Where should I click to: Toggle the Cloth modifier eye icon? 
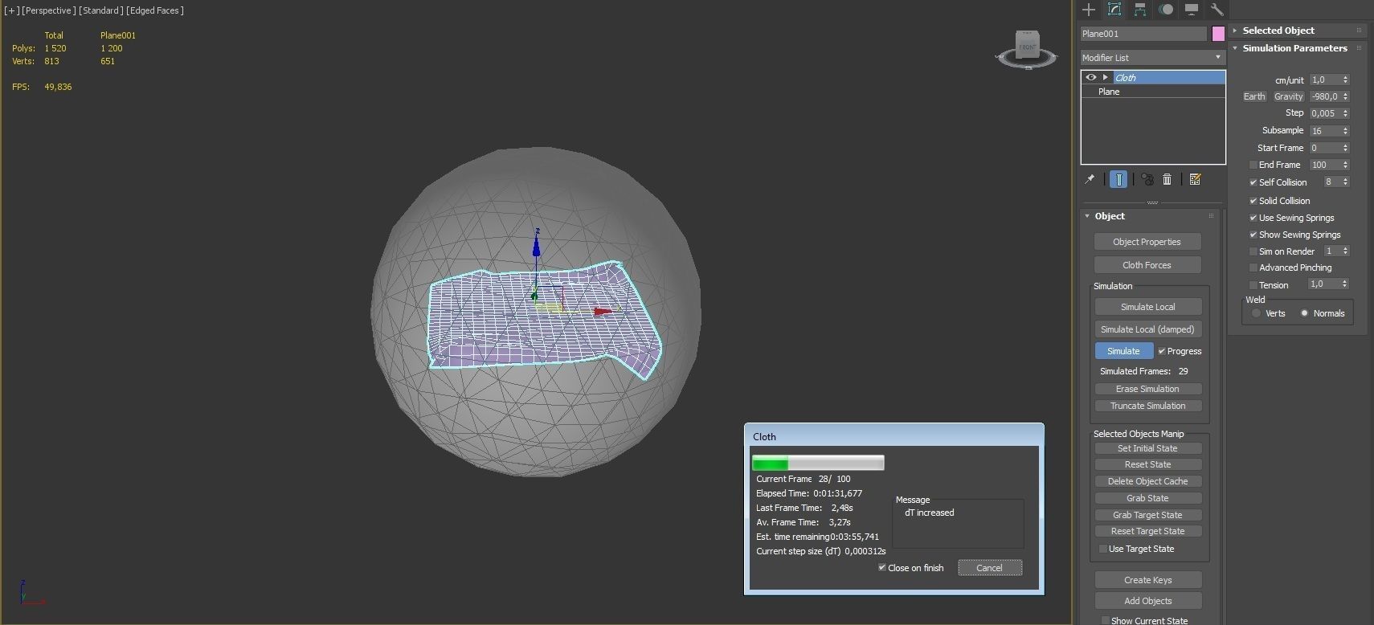coord(1090,77)
